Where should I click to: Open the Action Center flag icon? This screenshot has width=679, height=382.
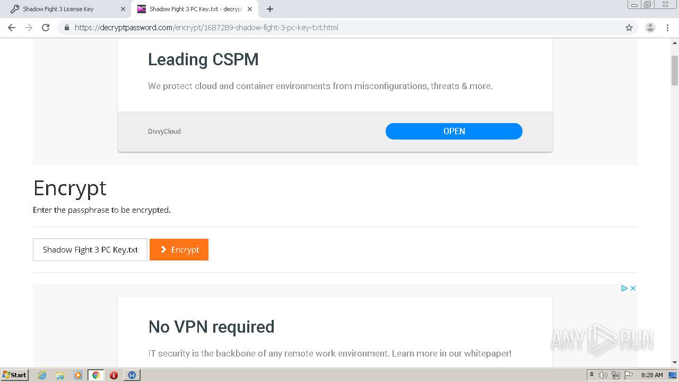point(629,375)
